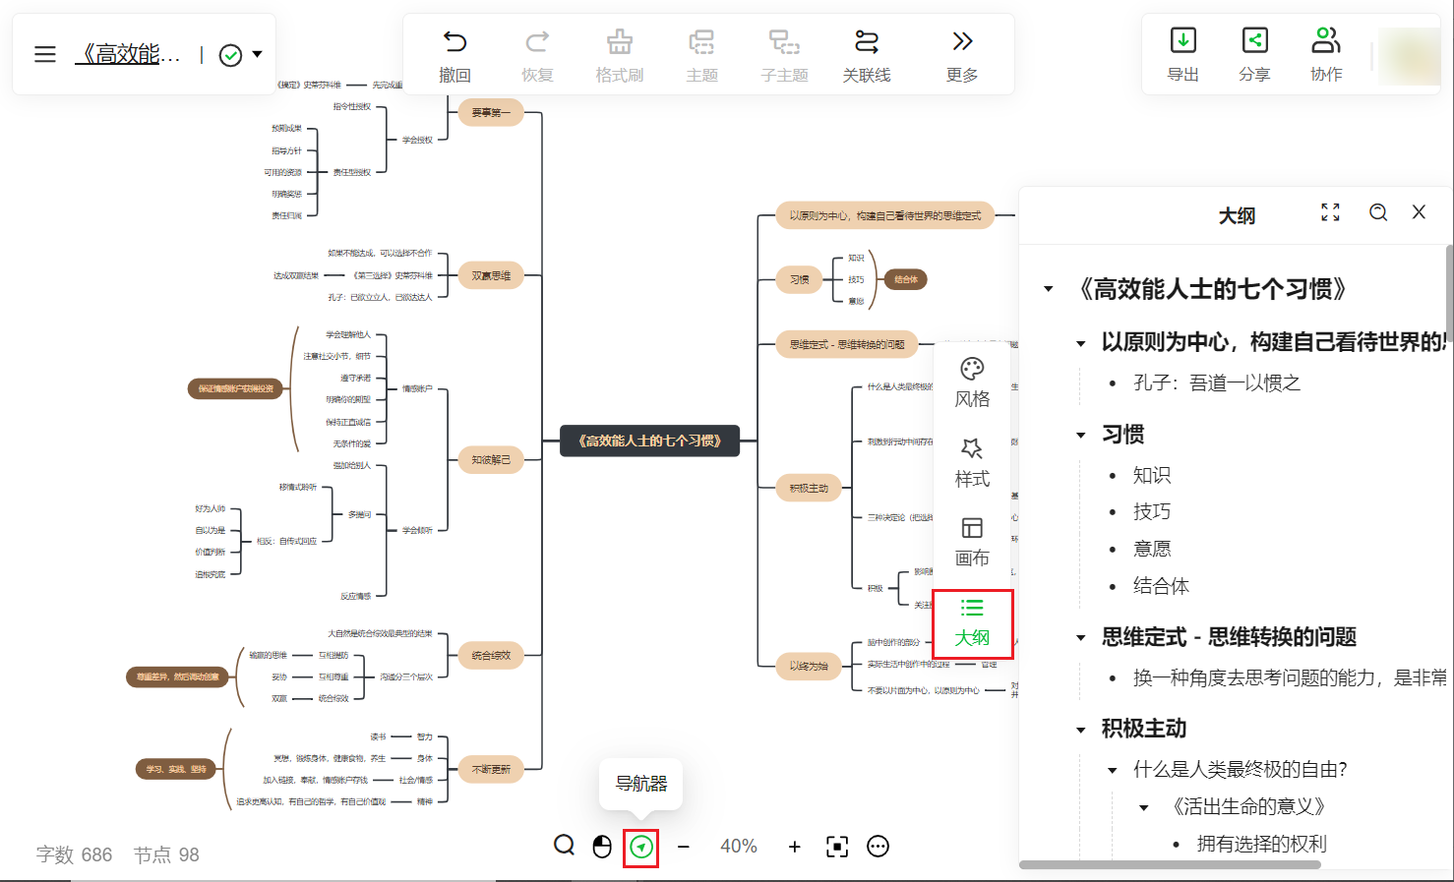The width and height of the screenshot is (1454, 882).
Task: Open the 风格 style palette panel
Action: tap(972, 382)
